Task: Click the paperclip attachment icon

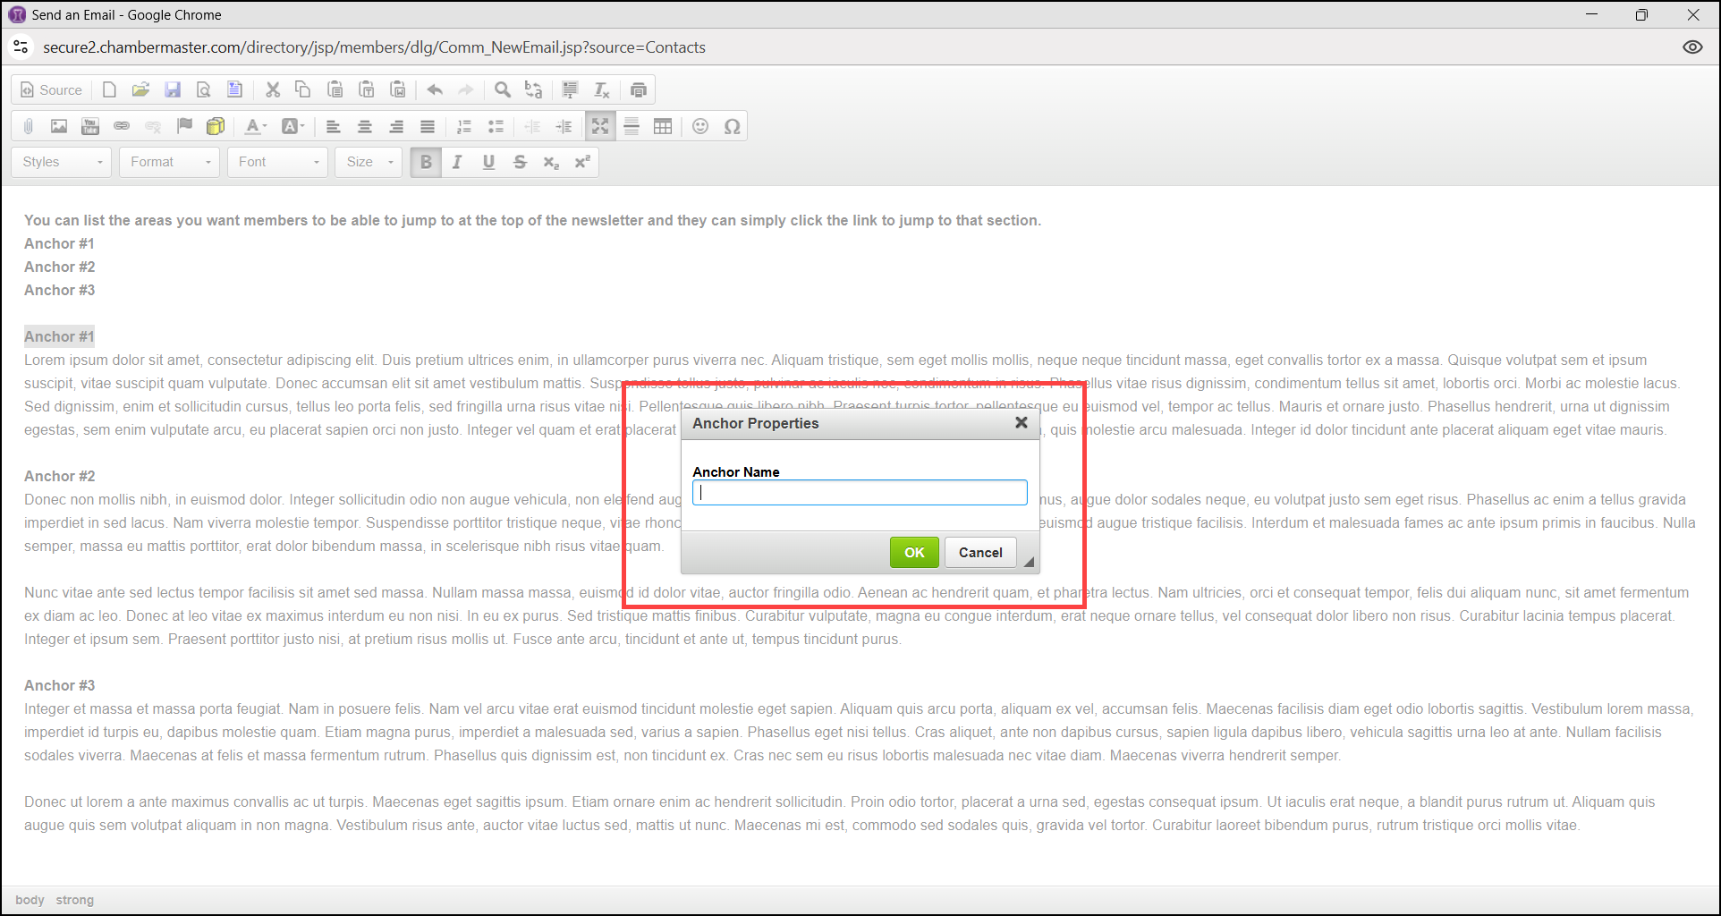Action: click(x=28, y=126)
